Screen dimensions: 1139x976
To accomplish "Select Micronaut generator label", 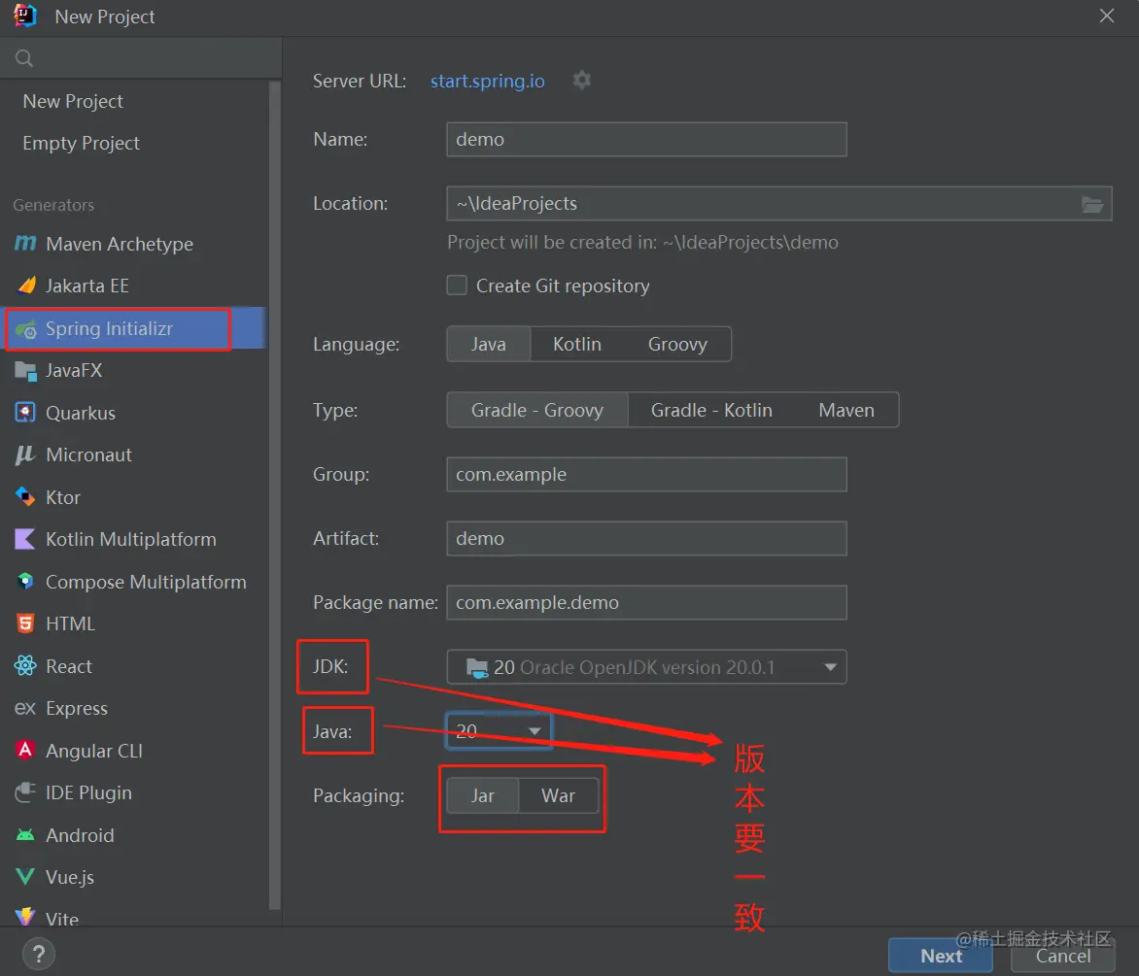I will [88, 455].
